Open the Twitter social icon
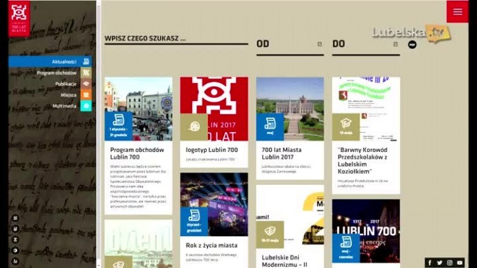477x268 pixels. point(439,262)
